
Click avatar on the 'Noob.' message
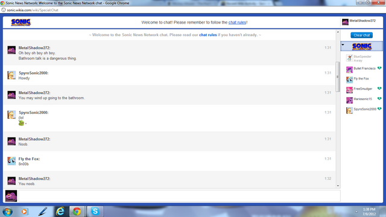11,141
